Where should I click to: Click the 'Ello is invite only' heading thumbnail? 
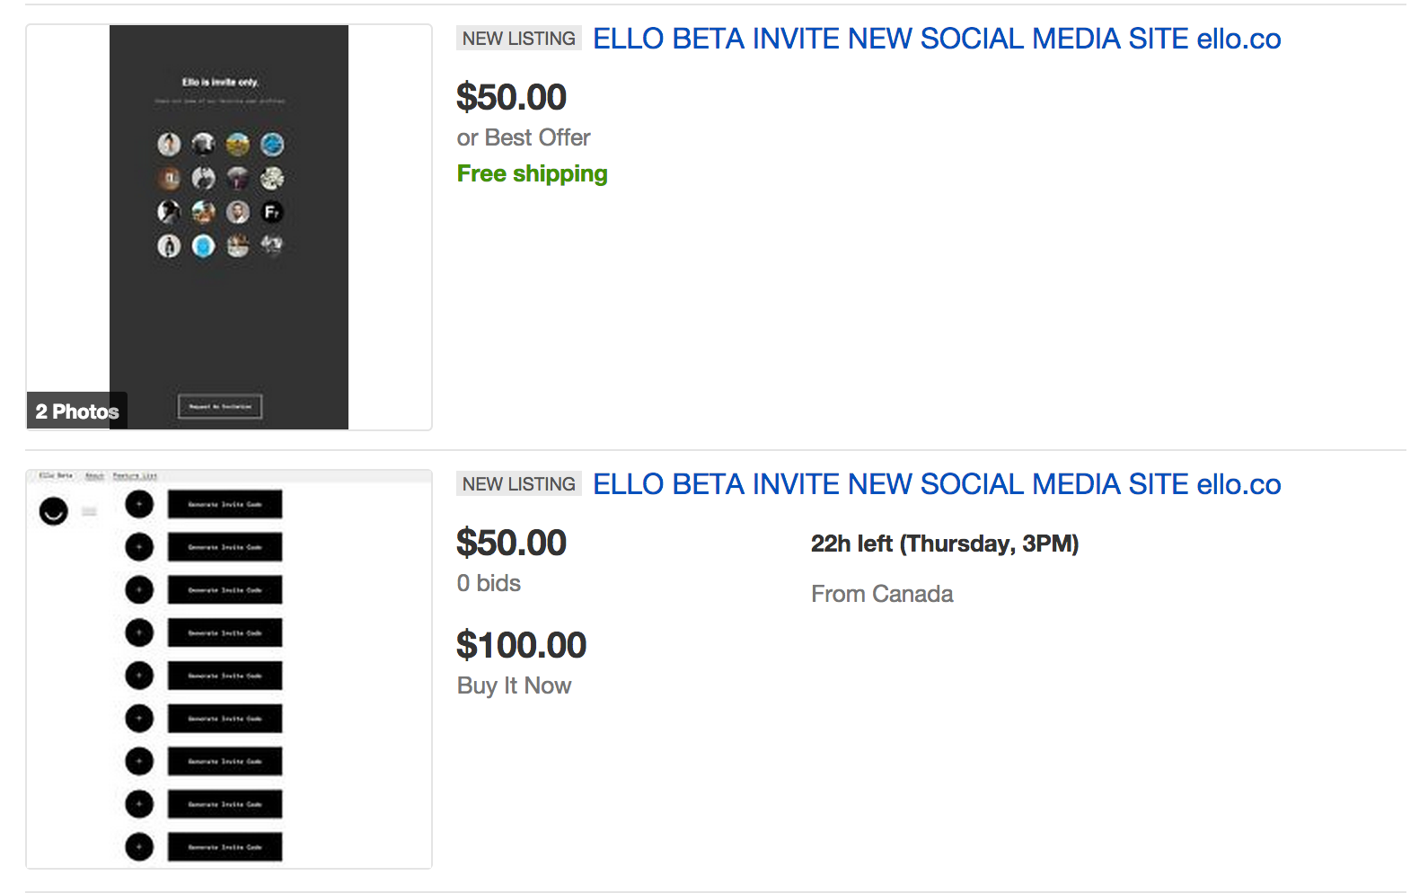click(221, 82)
